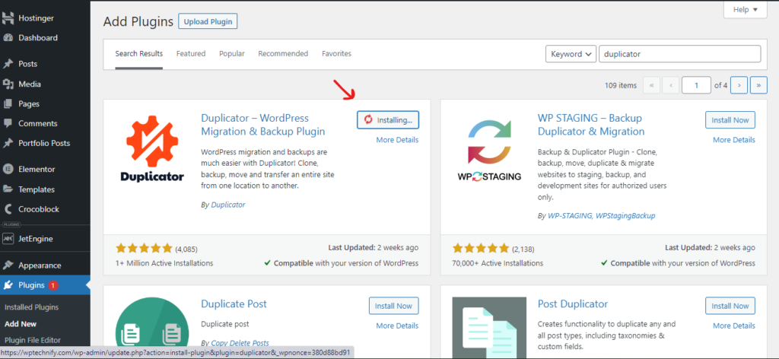This screenshot has width=779, height=359.
Task: Go to the next results page
Action: coord(739,85)
